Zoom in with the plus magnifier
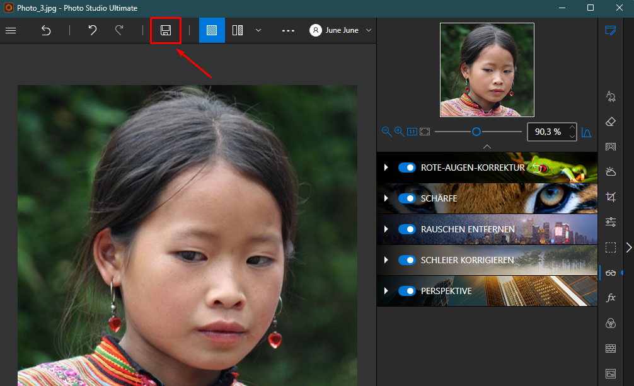 400,132
